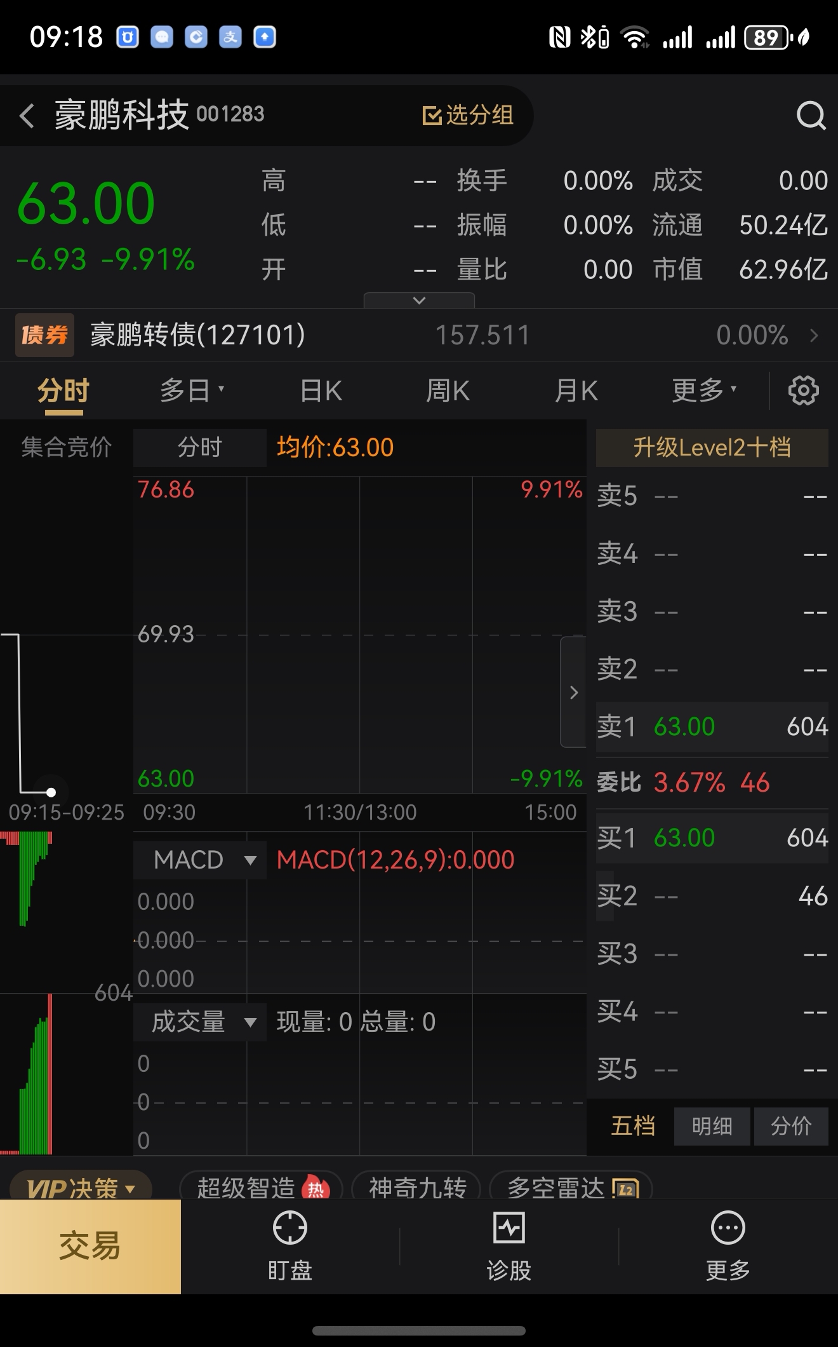Tap MACD(12,26,9):0.000 readout
838x1347 pixels.
[x=396, y=860]
